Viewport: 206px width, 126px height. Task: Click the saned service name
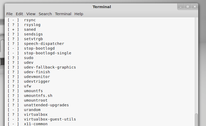(x=30, y=29)
